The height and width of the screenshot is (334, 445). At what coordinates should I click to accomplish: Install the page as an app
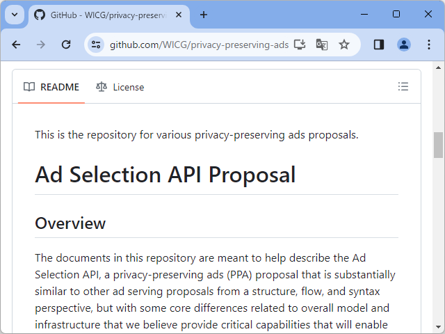[x=300, y=45]
